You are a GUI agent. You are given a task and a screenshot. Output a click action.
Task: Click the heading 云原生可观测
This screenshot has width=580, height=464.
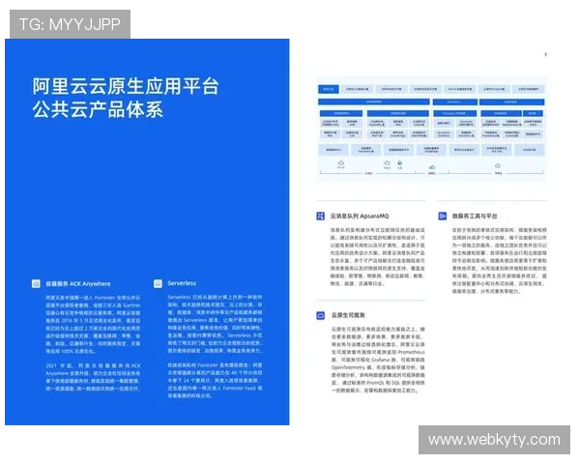click(x=348, y=315)
